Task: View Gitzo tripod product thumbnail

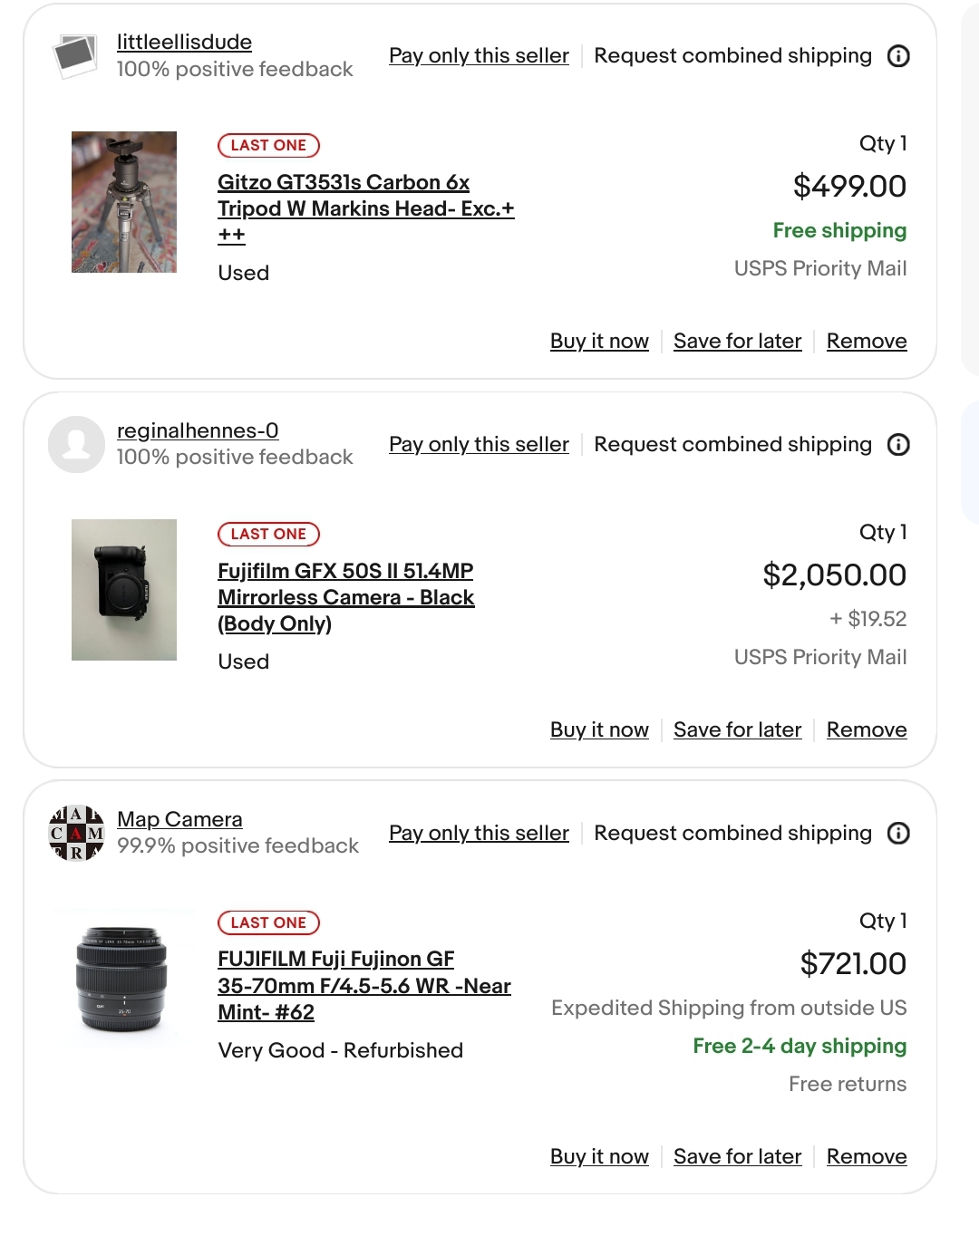Action: [124, 202]
